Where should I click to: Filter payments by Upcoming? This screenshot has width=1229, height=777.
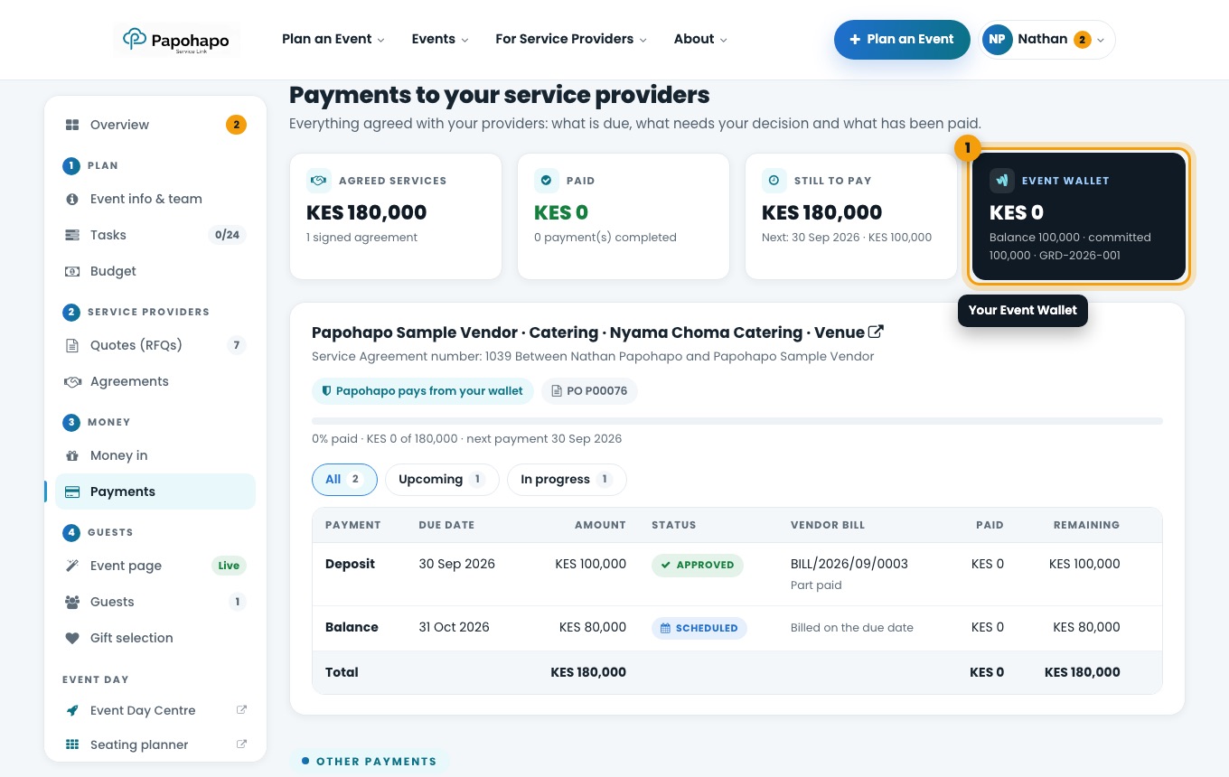(x=442, y=480)
